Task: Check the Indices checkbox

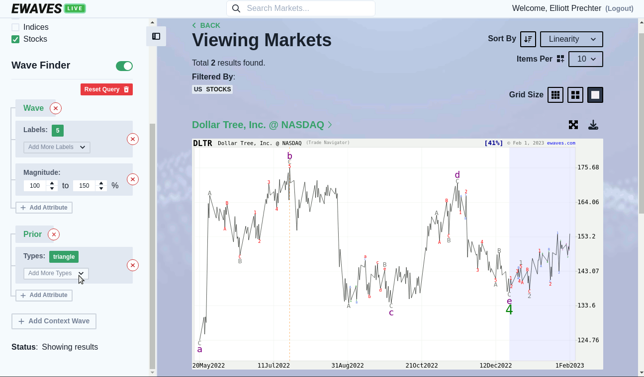Action: (x=15, y=27)
